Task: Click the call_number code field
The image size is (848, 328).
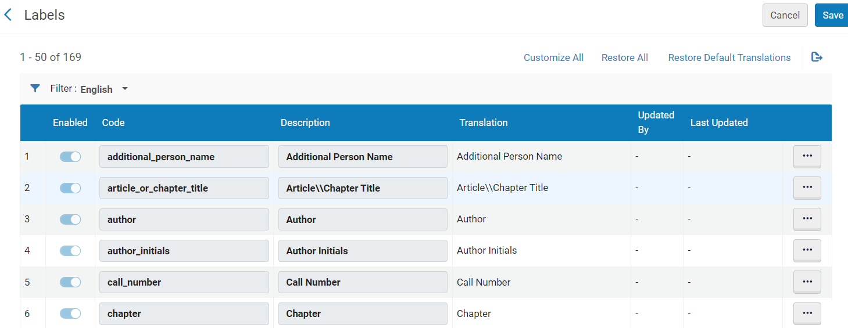Action: tap(184, 282)
